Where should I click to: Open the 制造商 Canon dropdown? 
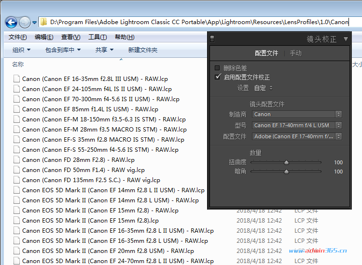pos(297,114)
